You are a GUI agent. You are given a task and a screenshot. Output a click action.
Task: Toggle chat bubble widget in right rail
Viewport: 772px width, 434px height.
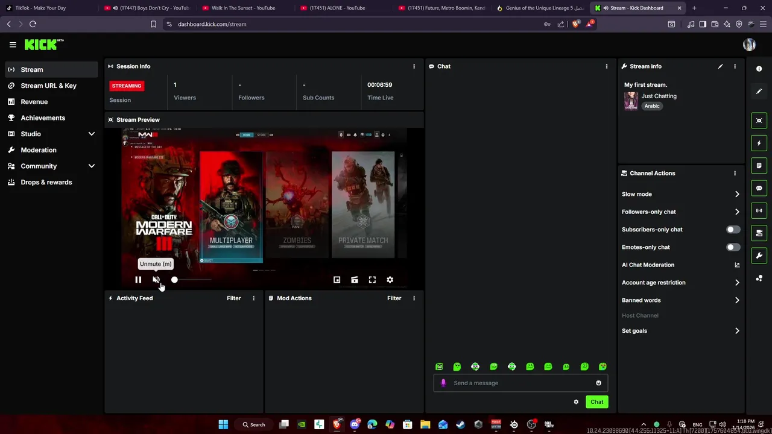click(x=759, y=188)
